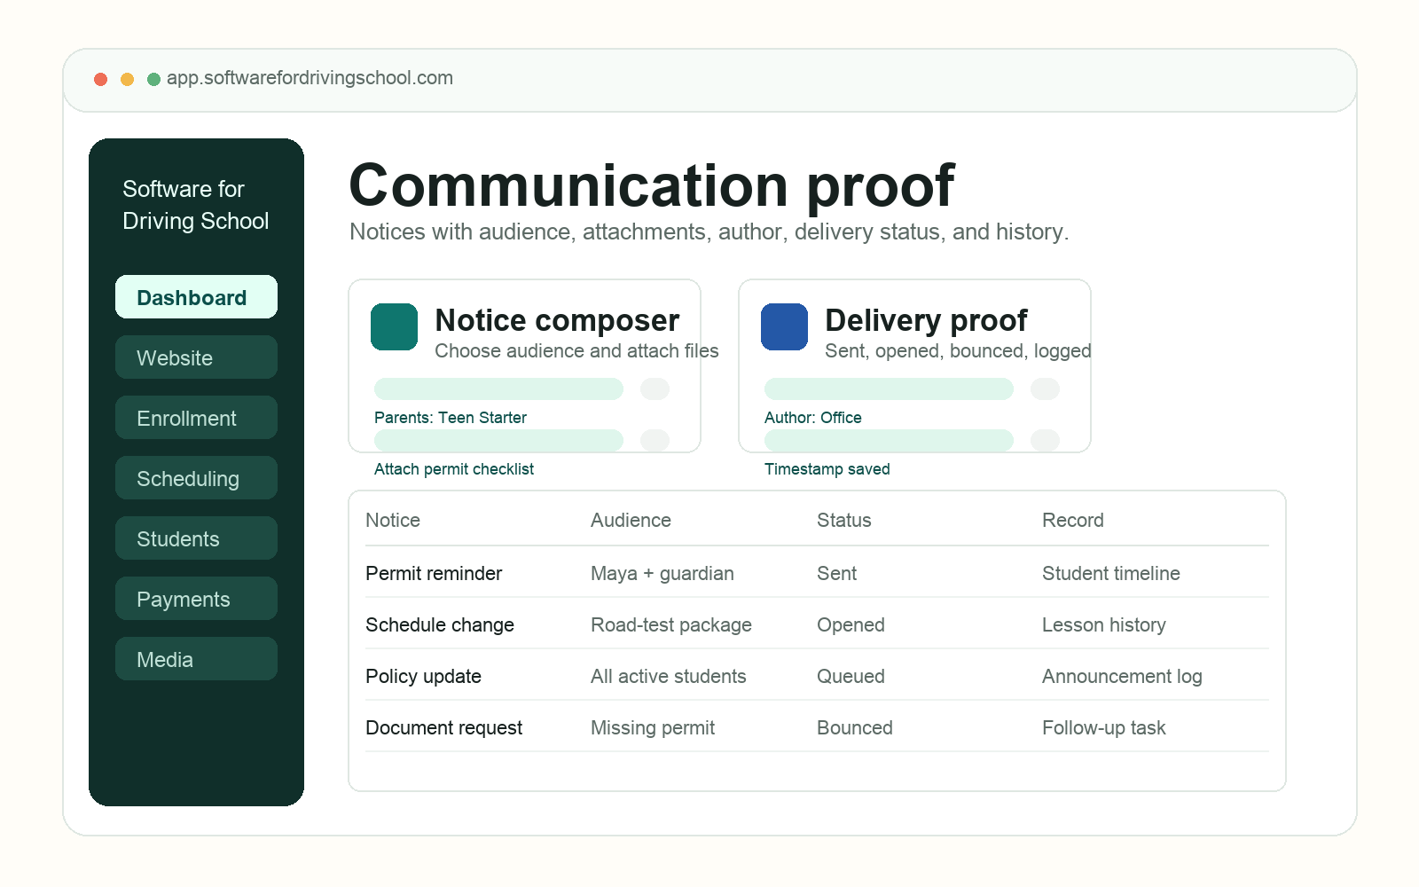The image size is (1419, 887).
Task: Click the Audience column header
Action: [631, 521]
